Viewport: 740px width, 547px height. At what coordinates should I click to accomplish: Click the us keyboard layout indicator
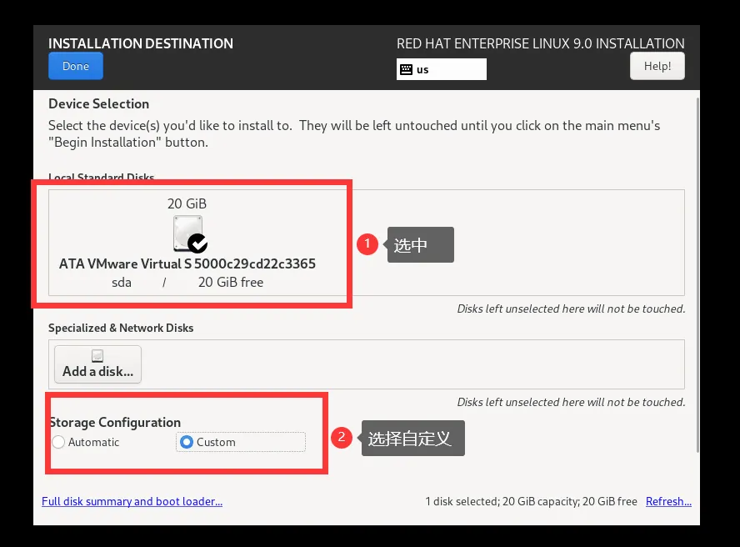pyautogui.click(x=442, y=69)
